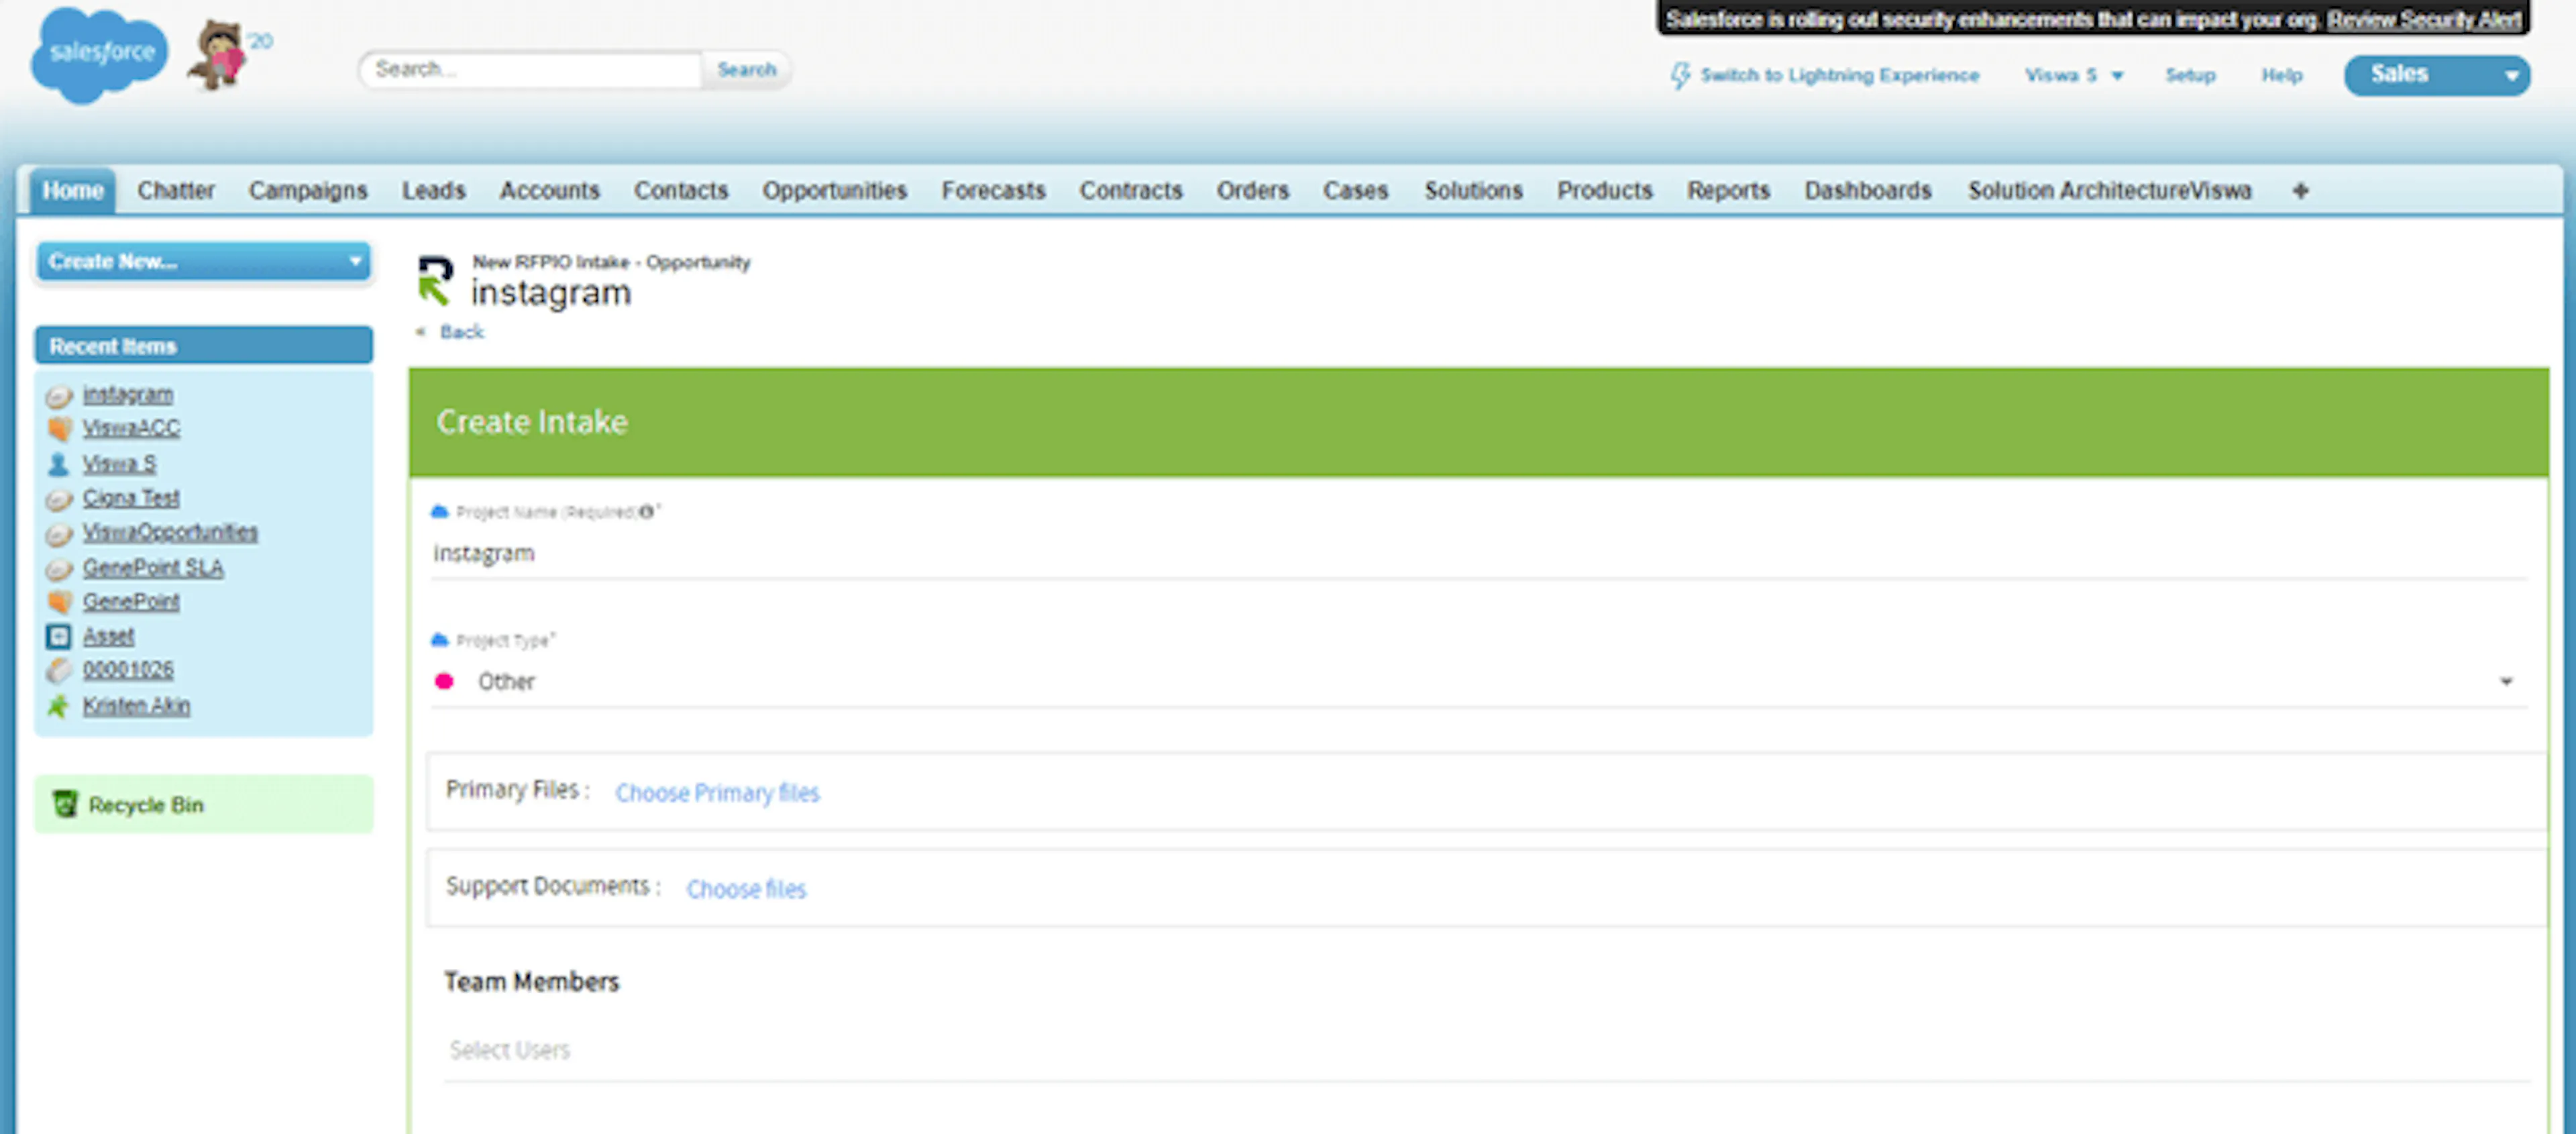Click the person icon beside Viswa S
The image size is (2576, 1134).
pyautogui.click(x=59, y=464)
